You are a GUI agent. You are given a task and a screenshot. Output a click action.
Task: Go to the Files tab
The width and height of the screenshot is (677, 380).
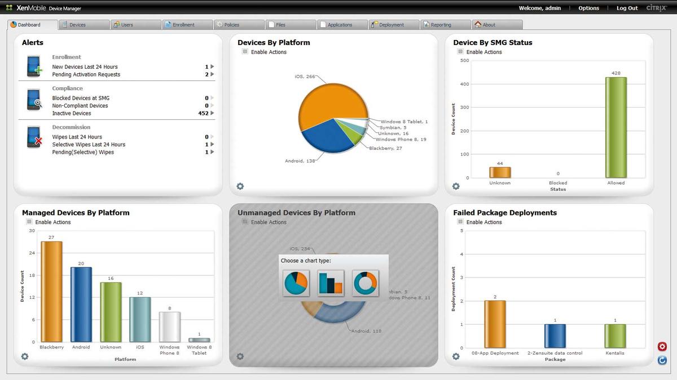click(291, 25)
